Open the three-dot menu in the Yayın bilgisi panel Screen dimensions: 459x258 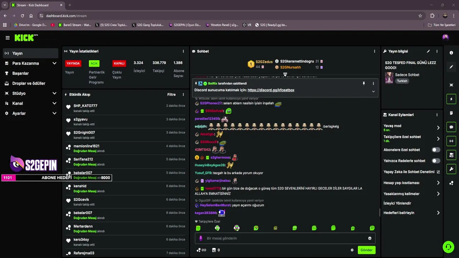click(x=437, y=51)
